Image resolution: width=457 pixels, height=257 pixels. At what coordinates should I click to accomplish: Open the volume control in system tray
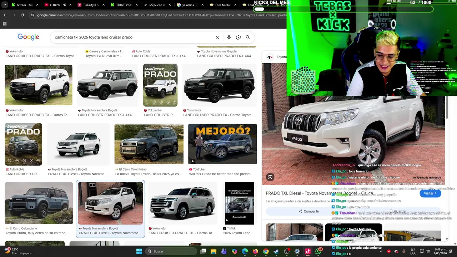coord(428,251)
